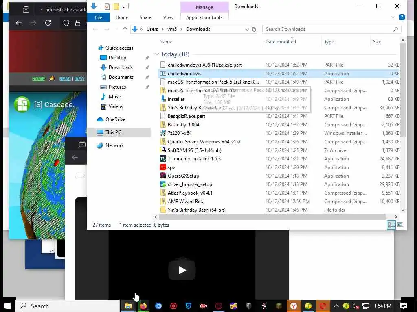The width and height of the screenshot is (417, 312).
Task: Click INFO link on Homestuck page
Action: coord(79,79)
